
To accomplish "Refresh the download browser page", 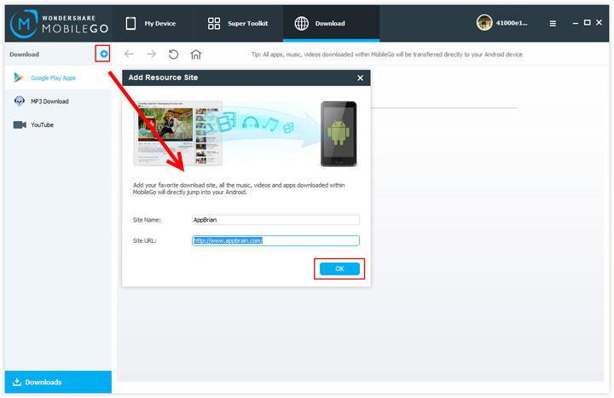I will pos(173,54).
